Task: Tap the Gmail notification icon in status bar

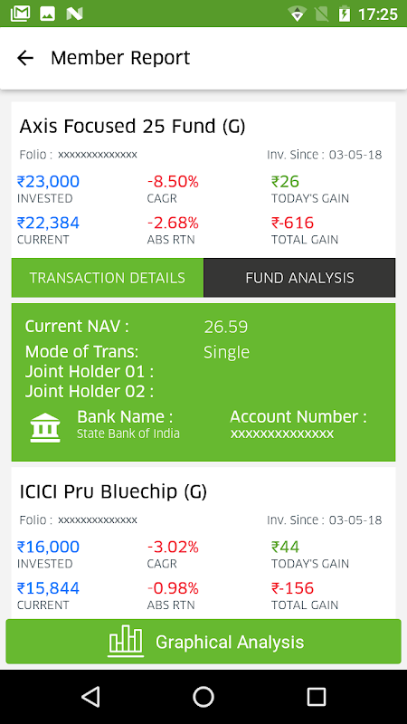Action: 20,14
